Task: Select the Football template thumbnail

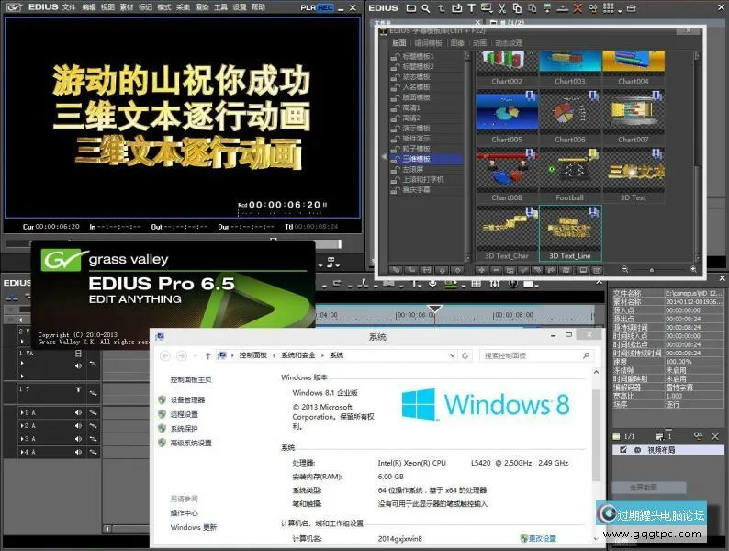Action: click(570, 175)
